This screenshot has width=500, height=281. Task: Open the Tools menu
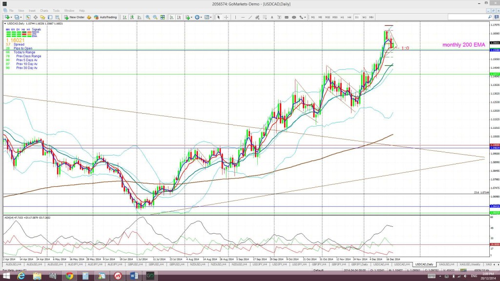(x=56, y=11)
